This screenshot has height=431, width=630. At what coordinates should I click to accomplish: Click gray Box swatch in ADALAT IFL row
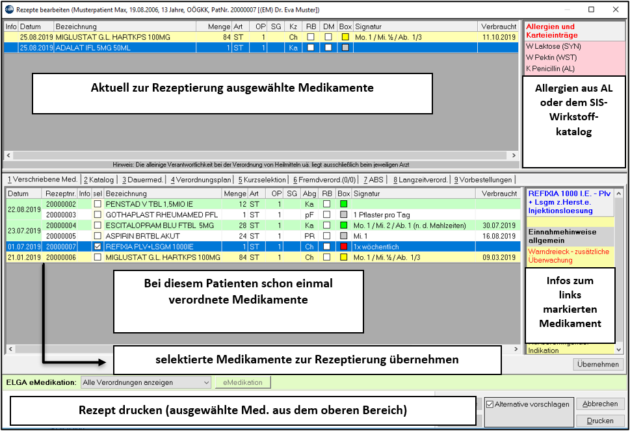tap(345, 47)
